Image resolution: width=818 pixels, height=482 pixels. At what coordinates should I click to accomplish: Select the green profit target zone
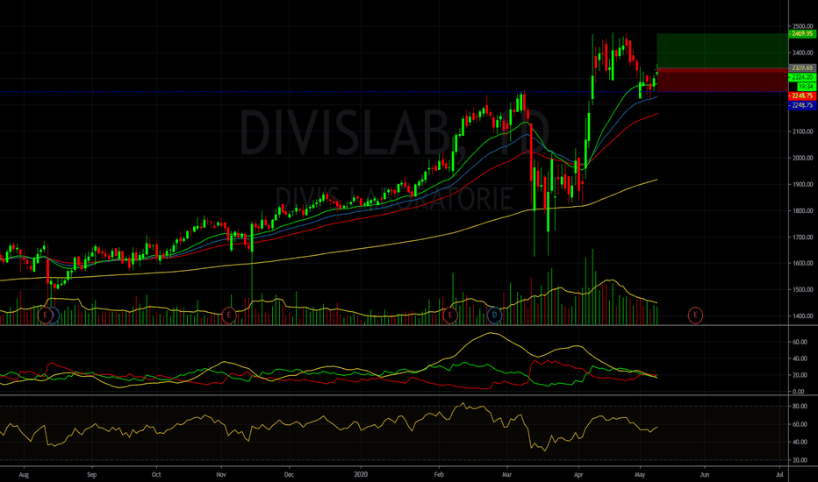(x=722, y=51)
